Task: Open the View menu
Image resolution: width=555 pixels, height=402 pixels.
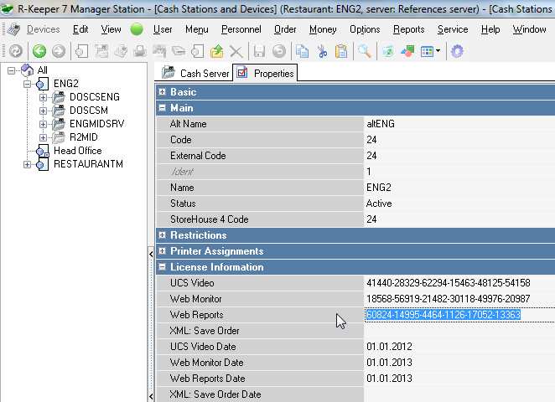Action: [111, 29]
